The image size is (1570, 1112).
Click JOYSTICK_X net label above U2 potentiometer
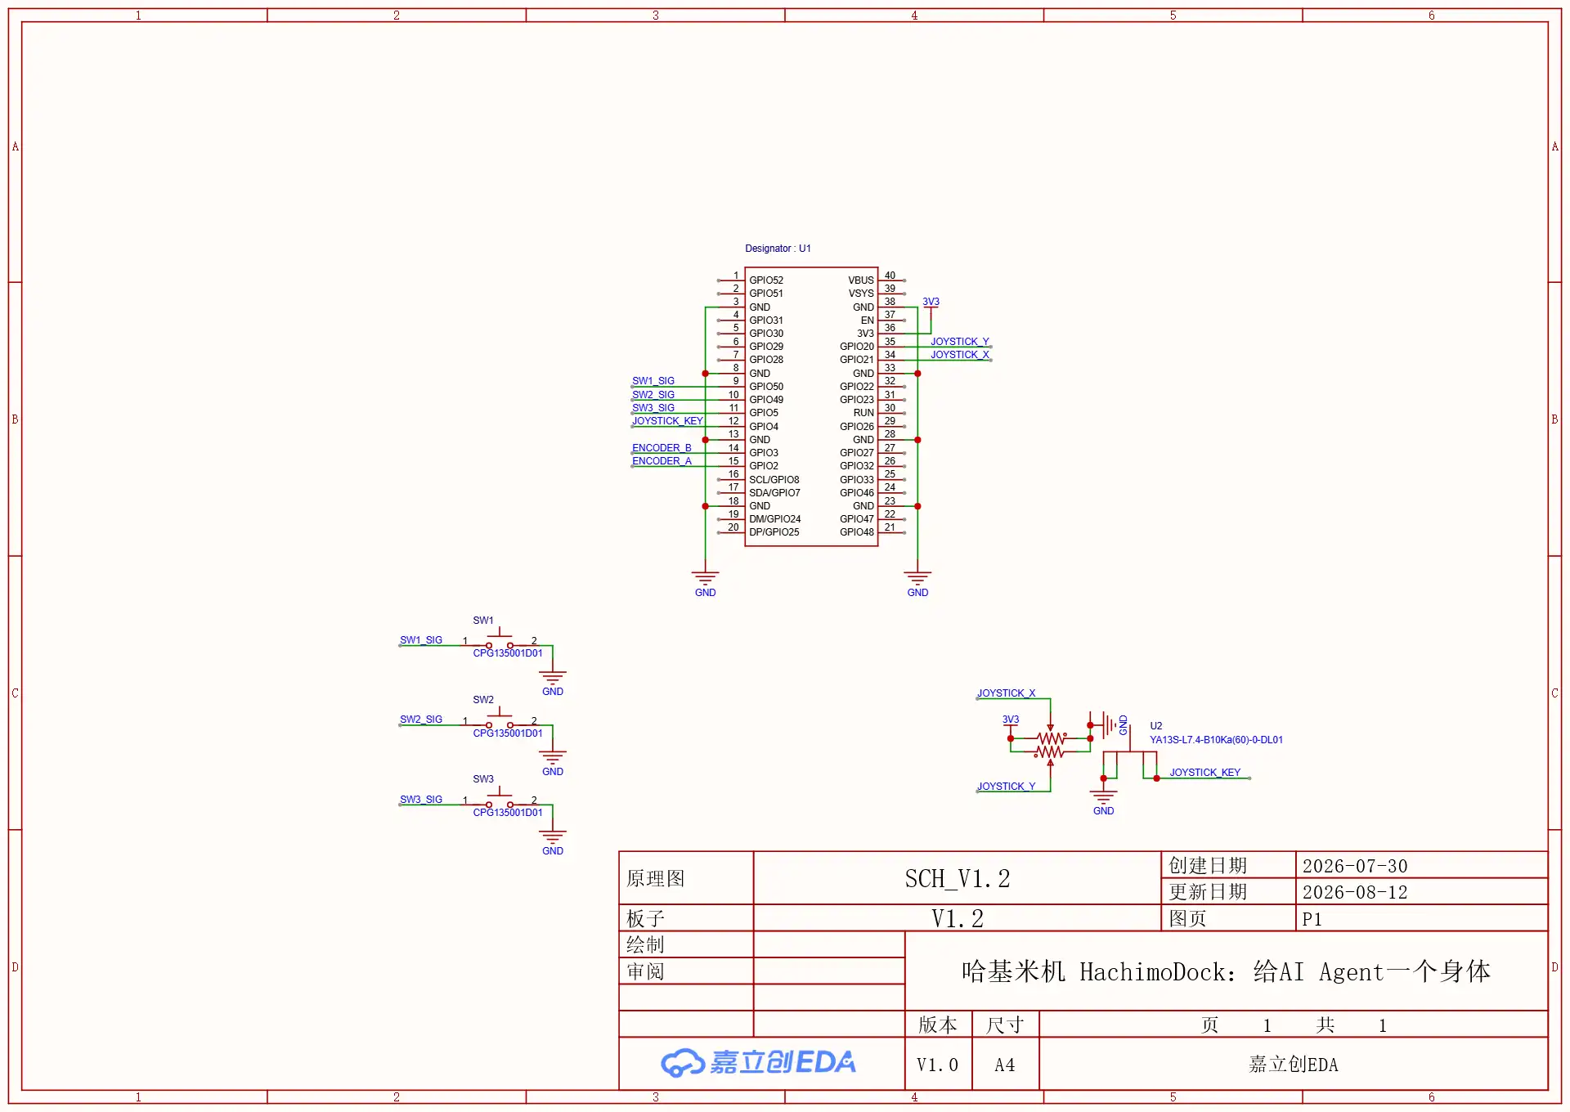tap(1006, 693)
